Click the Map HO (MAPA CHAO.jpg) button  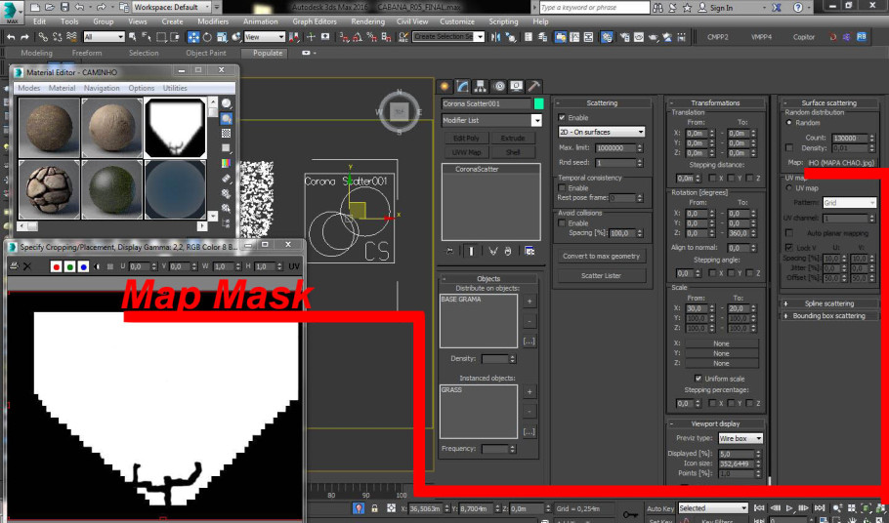click(841, 163)
